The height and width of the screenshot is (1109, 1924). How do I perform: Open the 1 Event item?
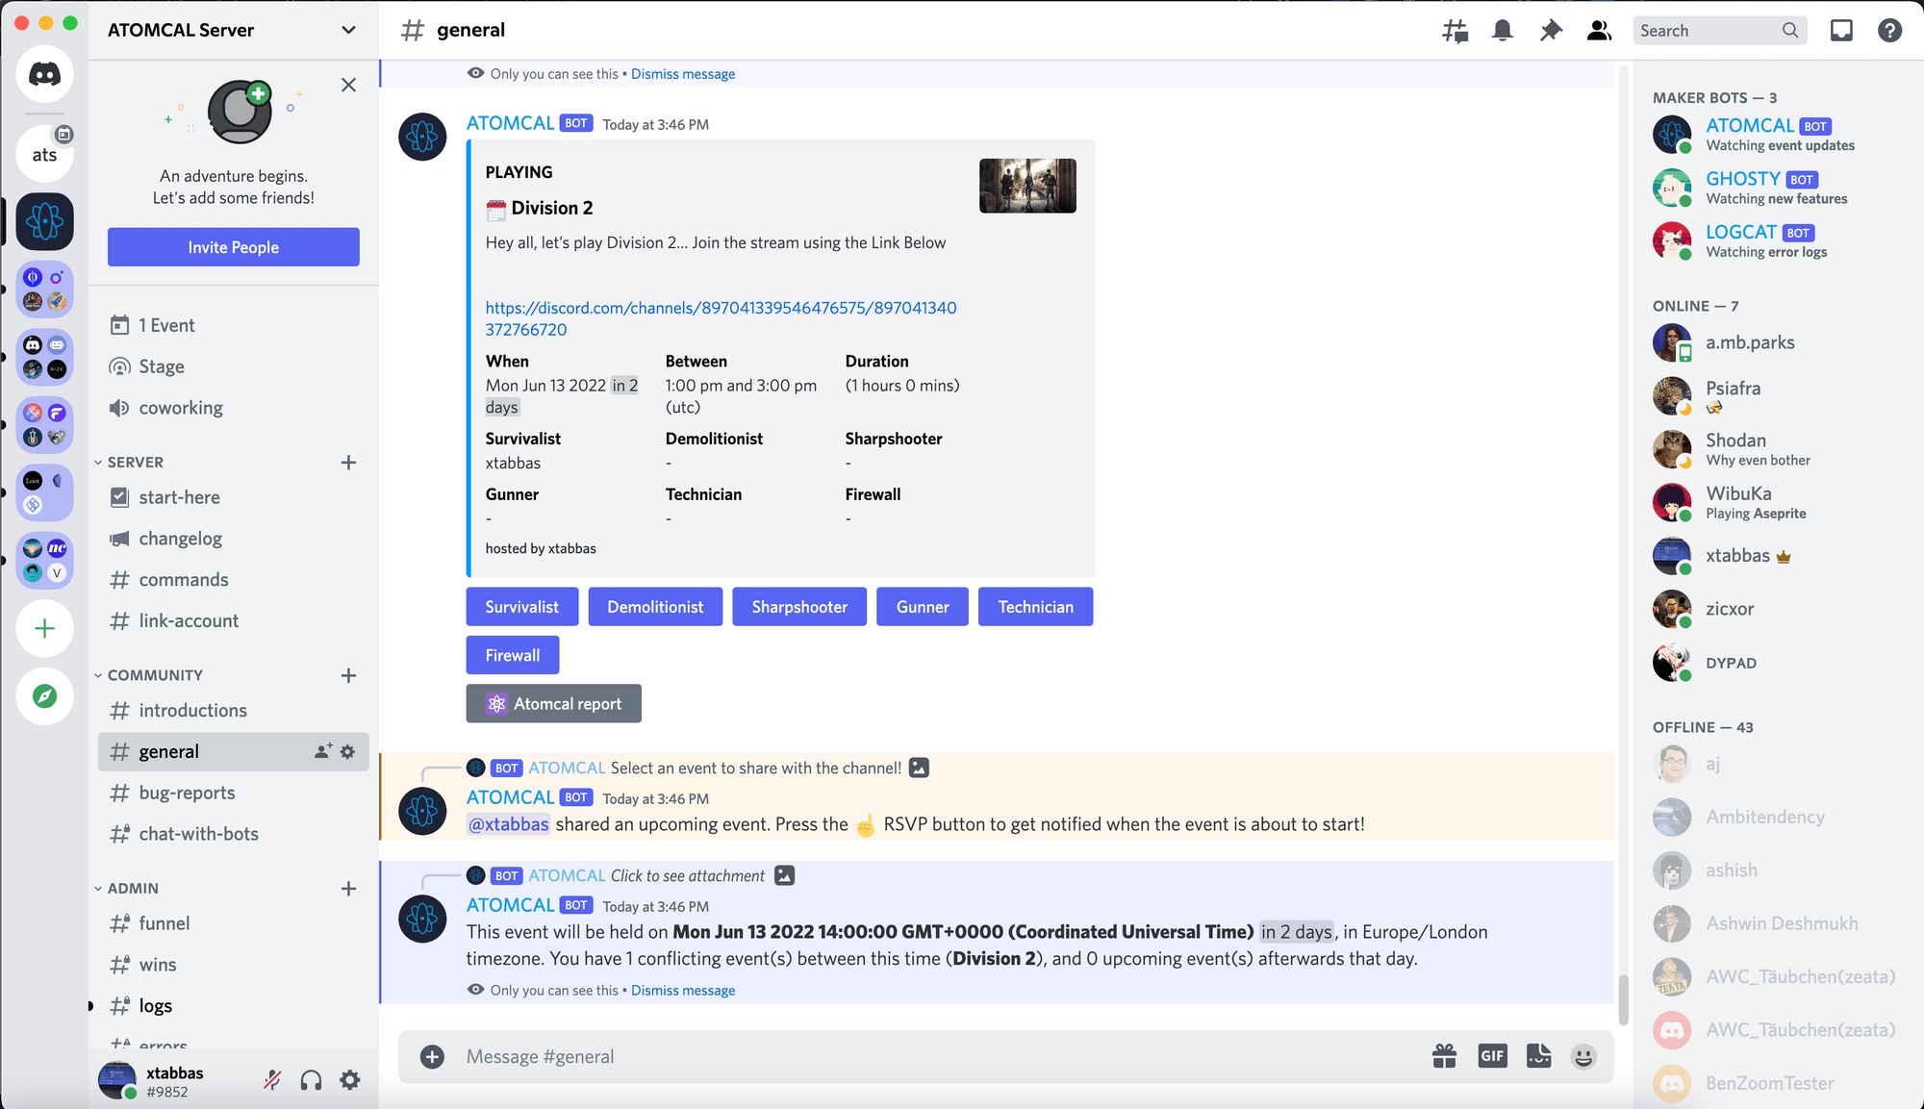[x=234, y=325]
